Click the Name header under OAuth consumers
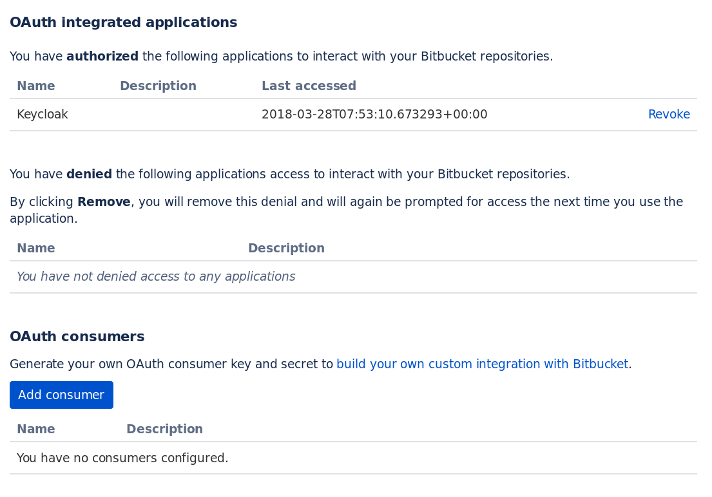The height and width of the screenshot is (497, 712). [35, 429]
